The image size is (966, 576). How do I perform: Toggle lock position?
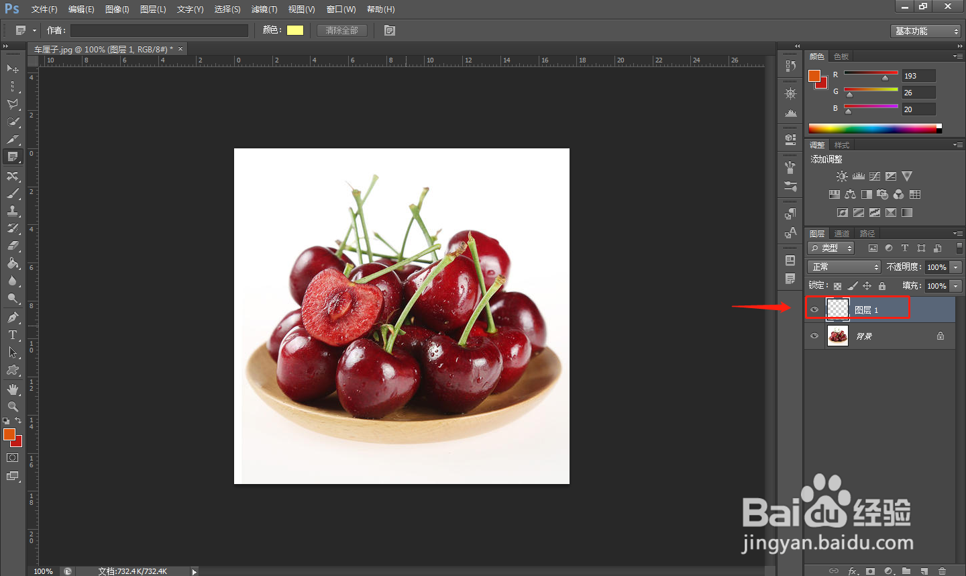[x=867, y=286]
